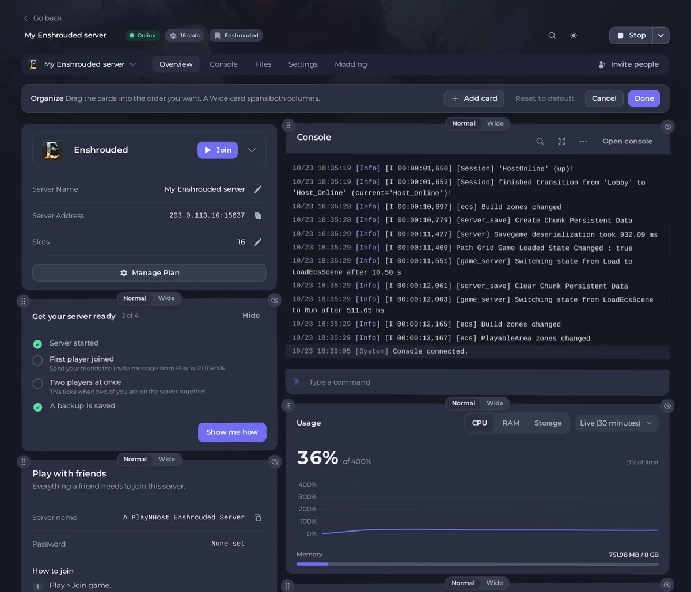This screenshot has height=592, width=691.
Task: Focus the Type a command console input
Action: pyautogui.click(x=477, y=382)
